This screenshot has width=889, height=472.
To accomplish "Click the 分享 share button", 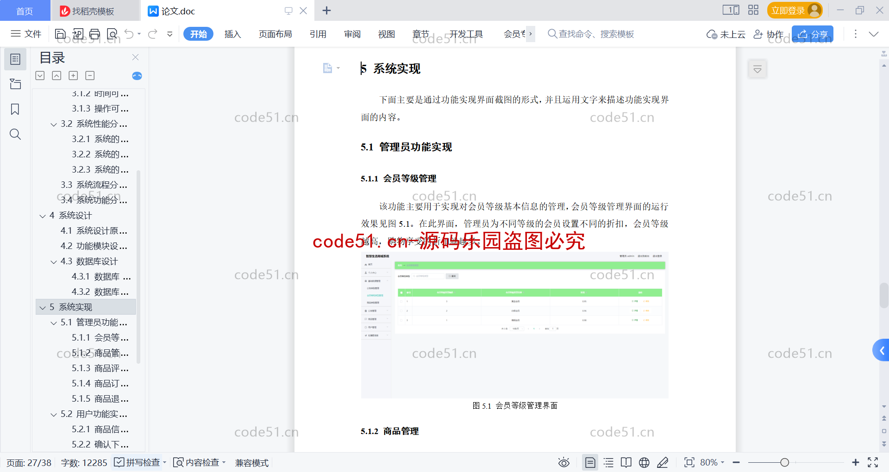I will pyautogui.click(x=813, y=34).
